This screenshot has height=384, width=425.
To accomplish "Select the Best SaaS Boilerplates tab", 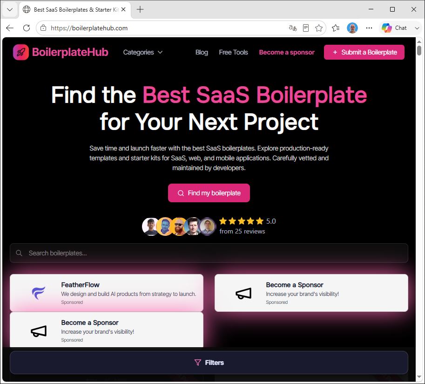I will (75, 9).
